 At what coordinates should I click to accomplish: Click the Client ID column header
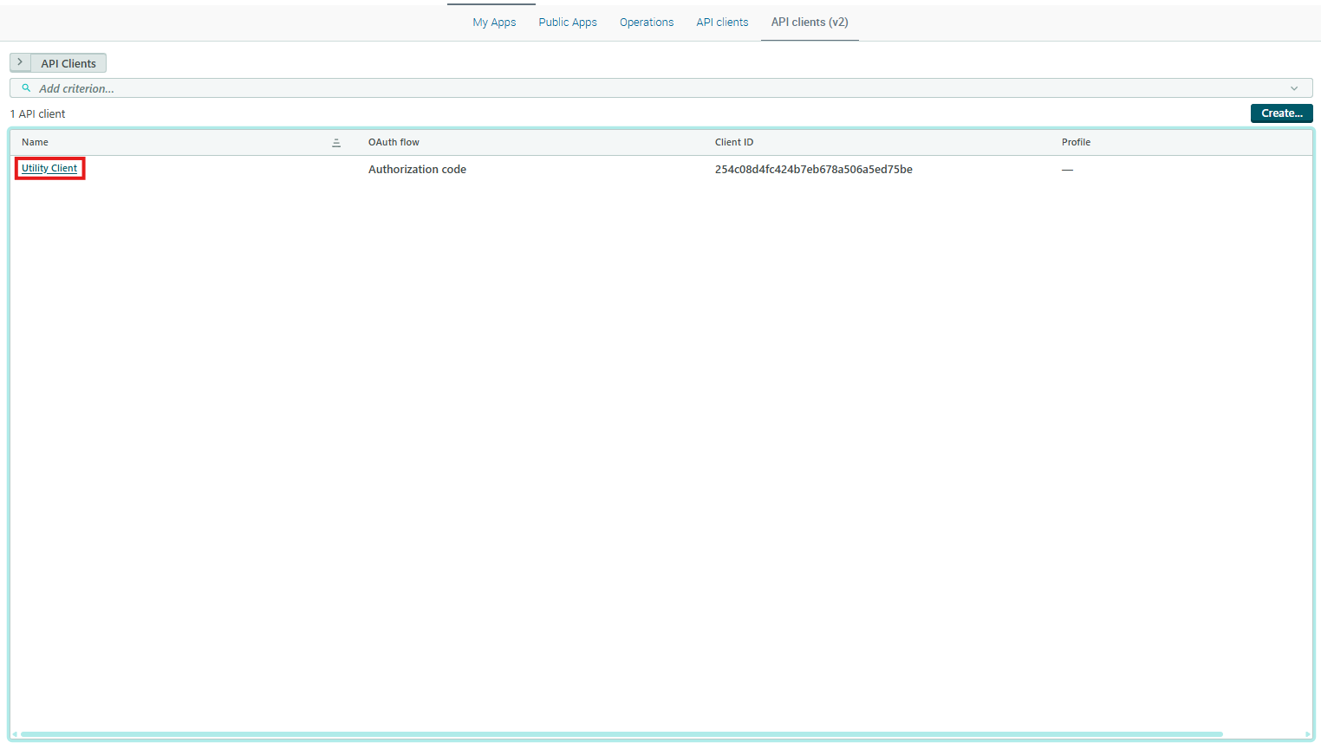[x=734, y=142]
